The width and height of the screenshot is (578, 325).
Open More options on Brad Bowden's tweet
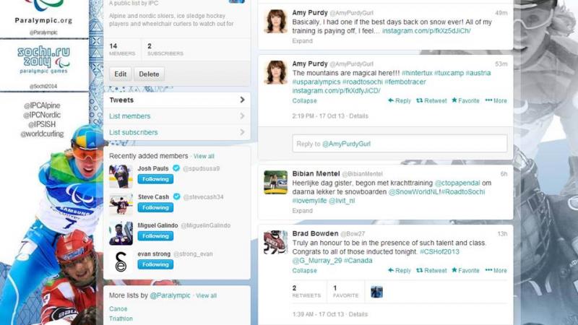pos(496,270)
